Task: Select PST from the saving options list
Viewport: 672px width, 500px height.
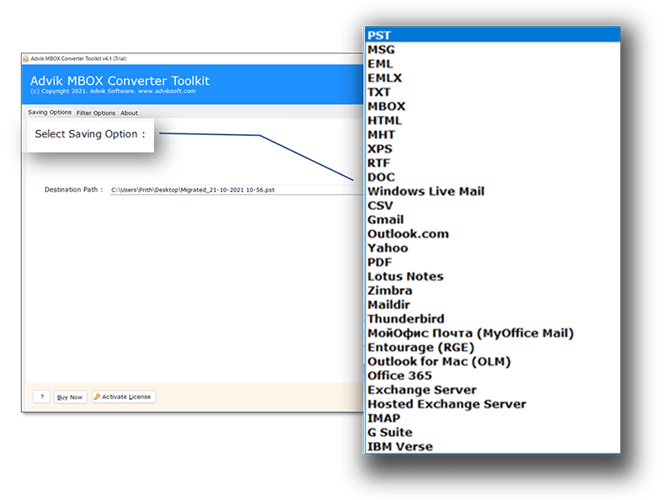Action: pos(493,35)
